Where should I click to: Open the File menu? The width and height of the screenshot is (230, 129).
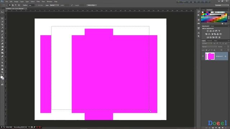click(7, 1)
